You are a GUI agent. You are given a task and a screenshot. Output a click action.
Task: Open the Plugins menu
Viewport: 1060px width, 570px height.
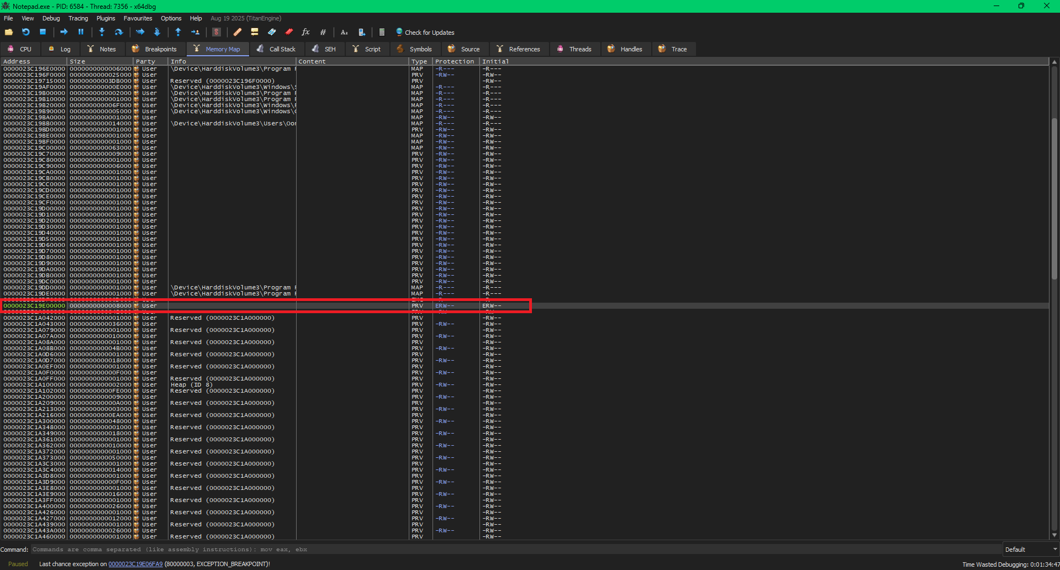(106, 18)
